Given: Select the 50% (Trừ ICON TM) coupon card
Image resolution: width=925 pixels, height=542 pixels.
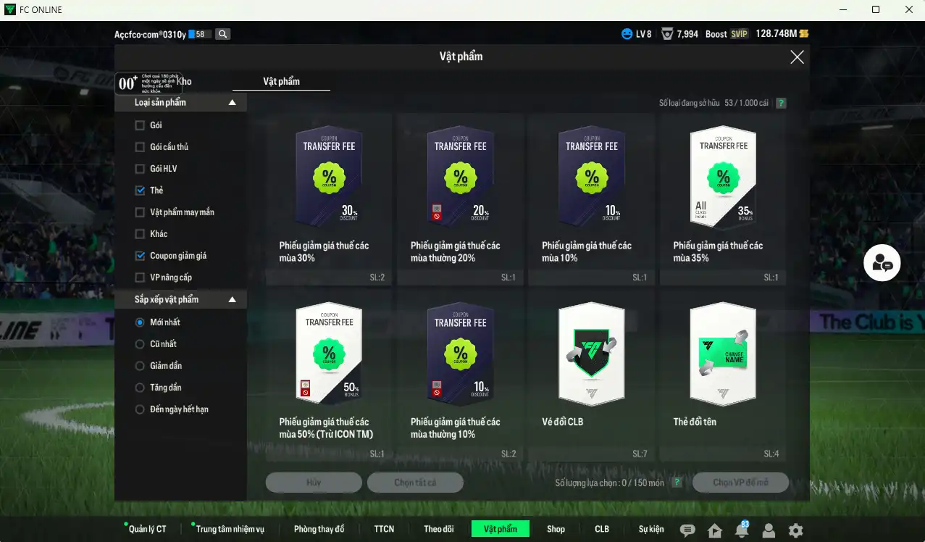Looking at the screenshot, I should 329,375.
